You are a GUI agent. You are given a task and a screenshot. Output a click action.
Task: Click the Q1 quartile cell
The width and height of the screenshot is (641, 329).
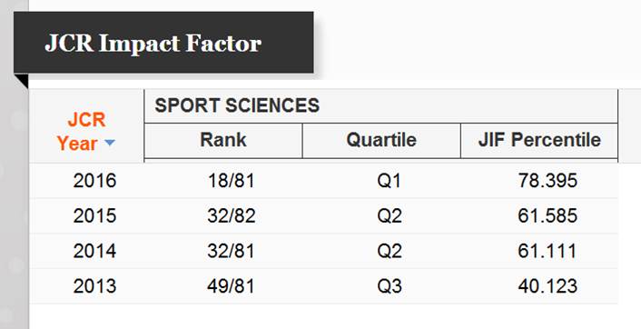(390, 181)
